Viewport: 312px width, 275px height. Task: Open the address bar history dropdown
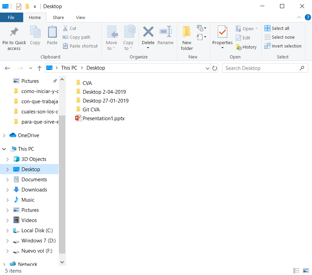point(207,68)
